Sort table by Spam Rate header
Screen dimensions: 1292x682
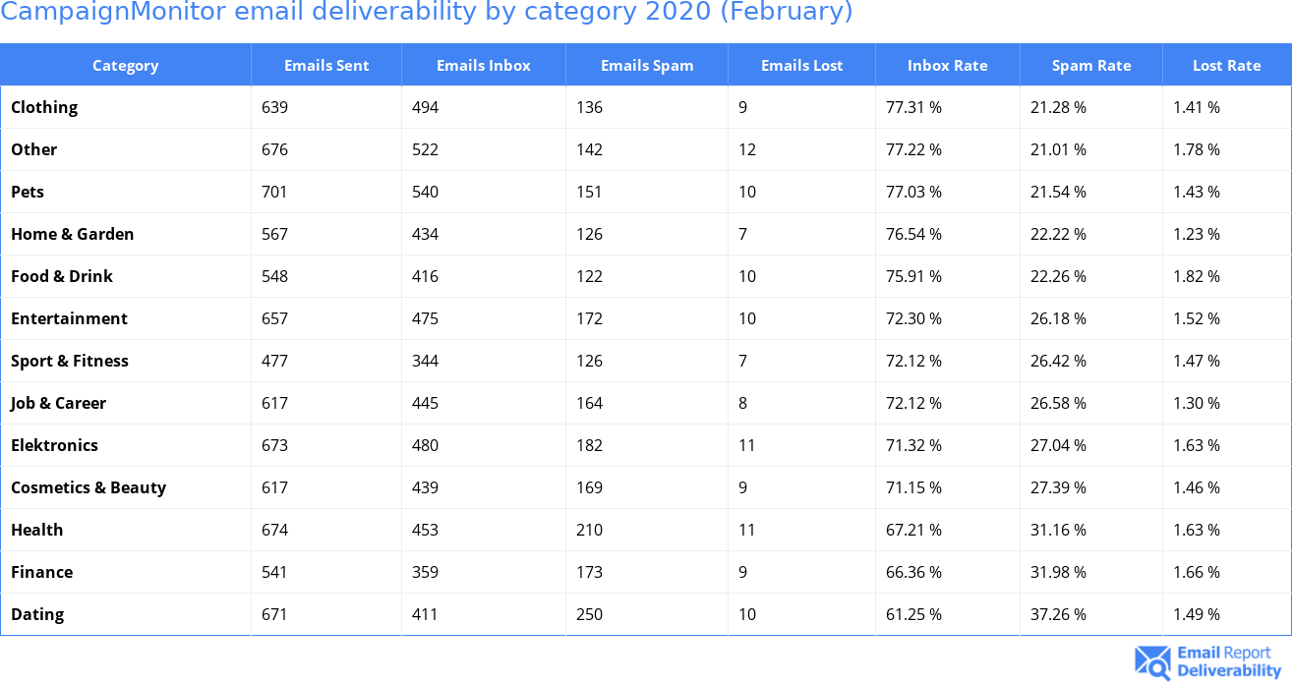[x=1090, y=66]
